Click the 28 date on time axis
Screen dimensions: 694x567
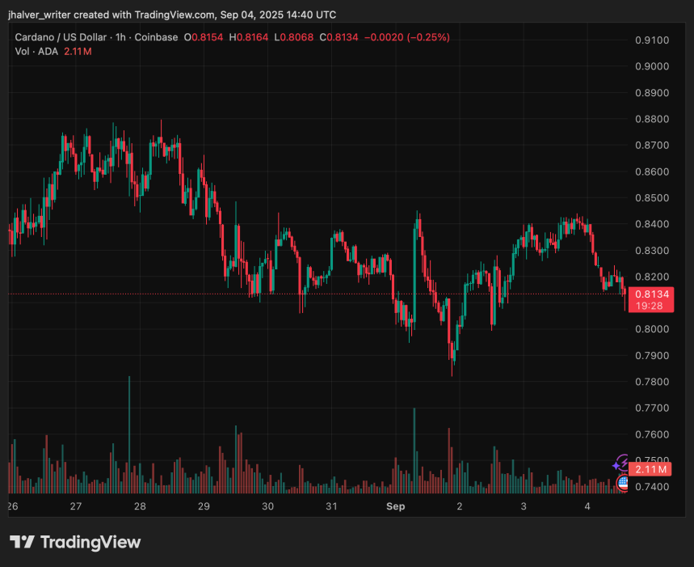(x=140, y=506)
